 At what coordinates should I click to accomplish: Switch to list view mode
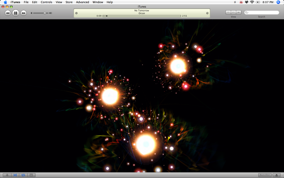click(228, 12)
